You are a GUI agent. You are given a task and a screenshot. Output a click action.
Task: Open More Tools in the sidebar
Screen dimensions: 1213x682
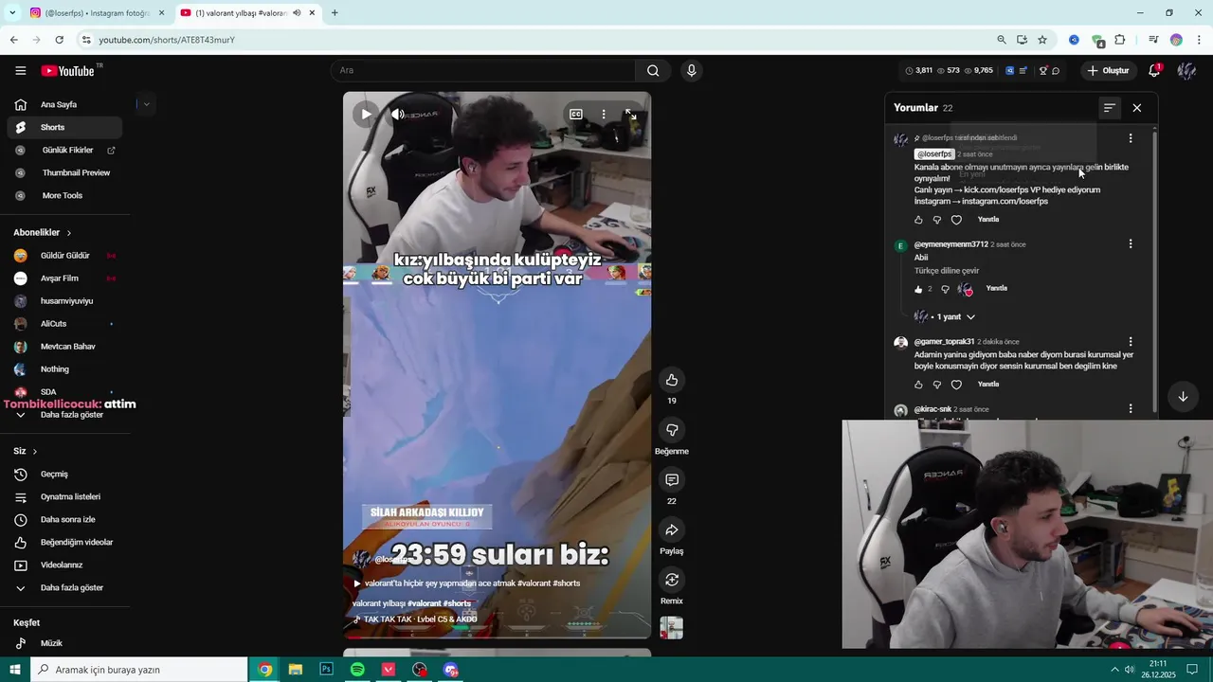(x=64, y=195)
